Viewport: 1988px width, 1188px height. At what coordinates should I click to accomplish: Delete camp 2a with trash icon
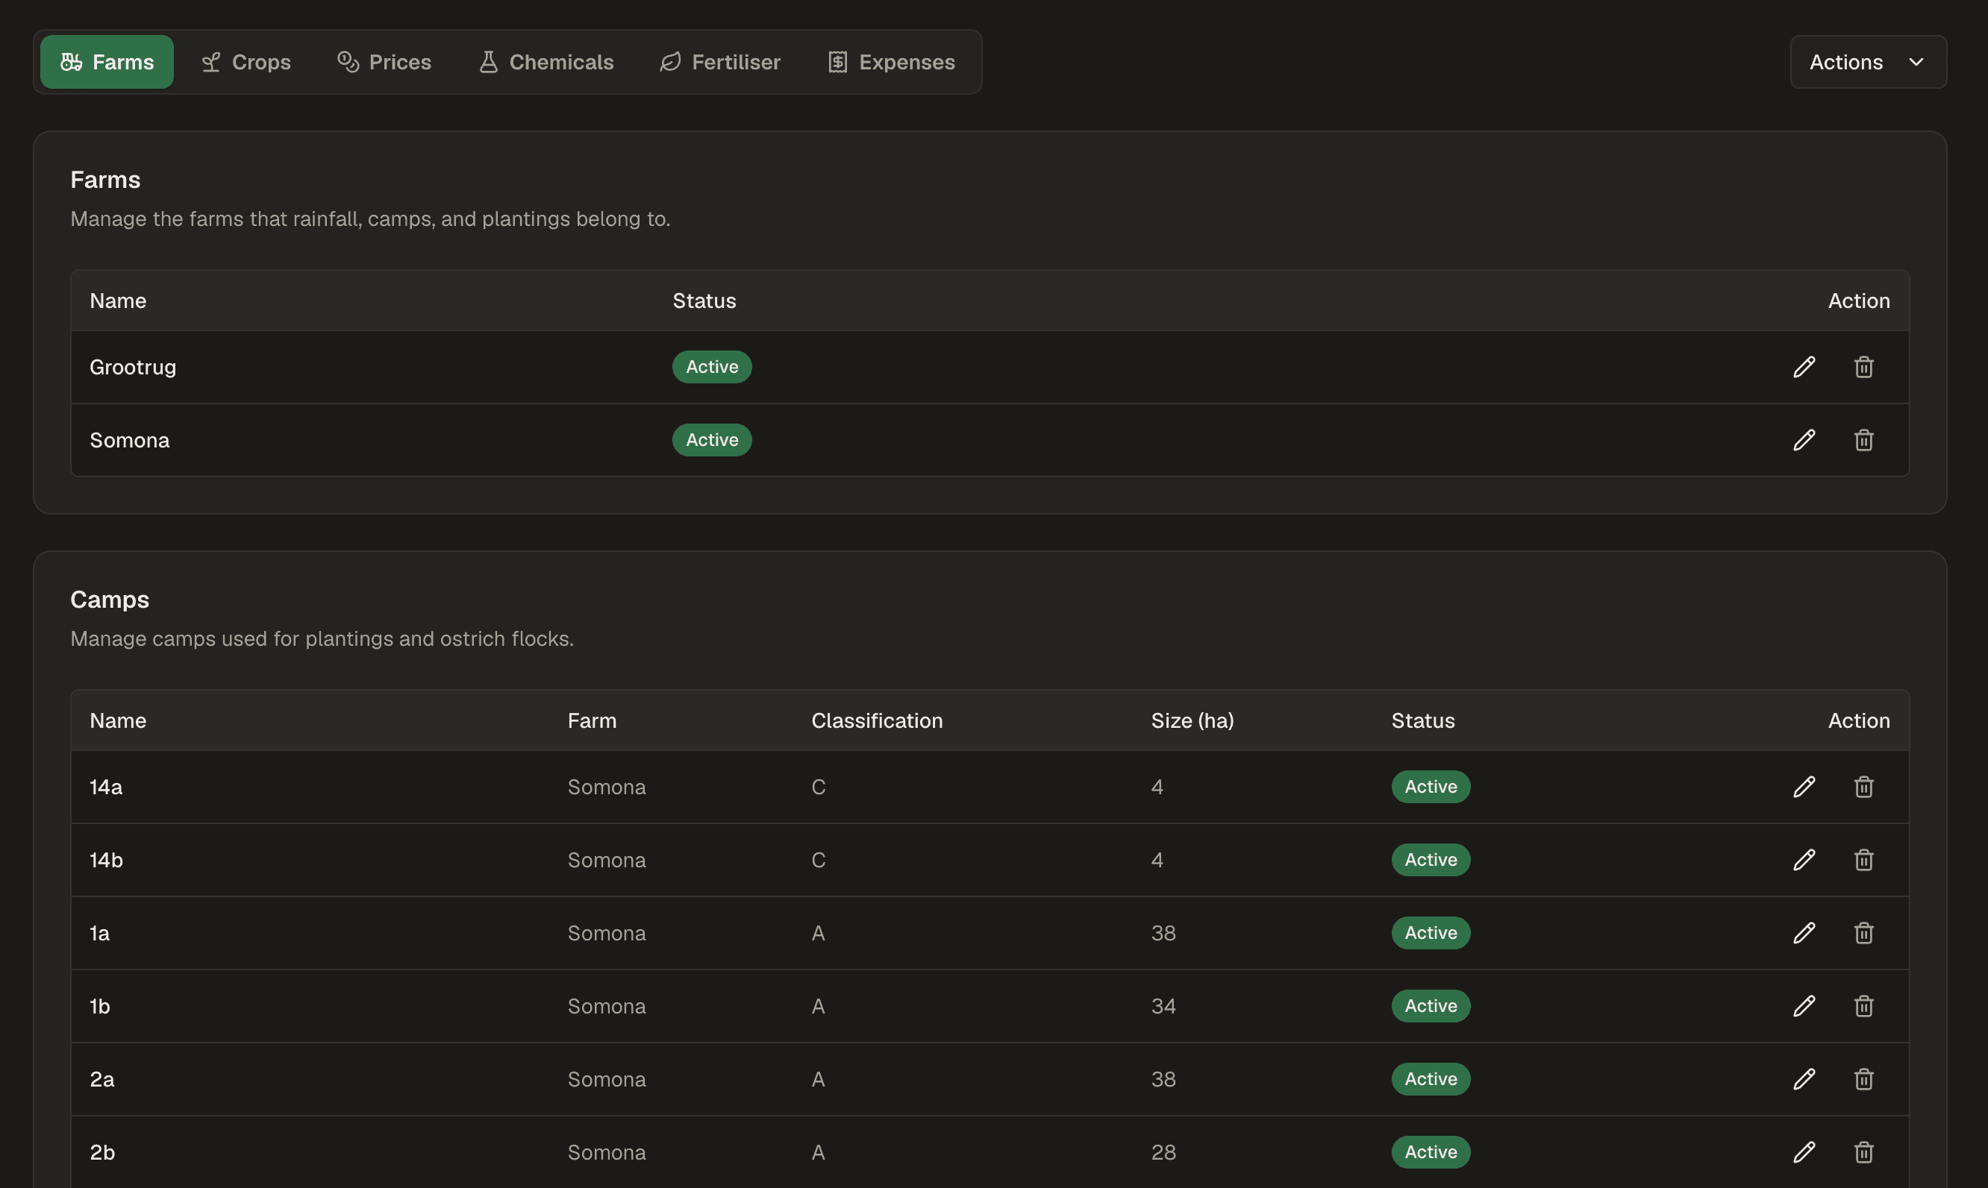(1864, 1079)
